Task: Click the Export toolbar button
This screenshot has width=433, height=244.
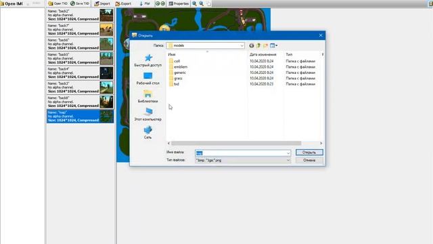Action: tap(123, 3)
